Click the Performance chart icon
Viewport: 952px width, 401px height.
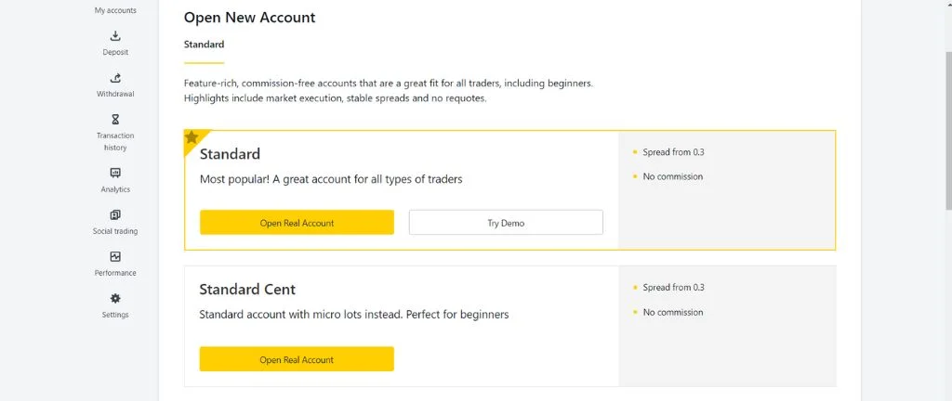pos(115,256)
